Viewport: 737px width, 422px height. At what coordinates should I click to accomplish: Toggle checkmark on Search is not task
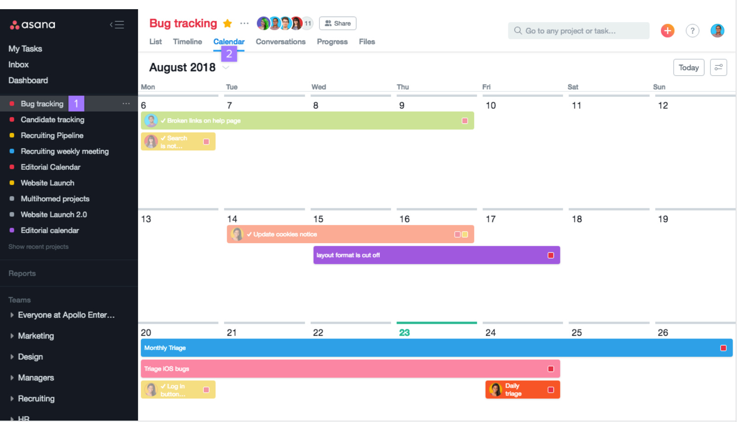pyautogui.click(x=163, y=138)
